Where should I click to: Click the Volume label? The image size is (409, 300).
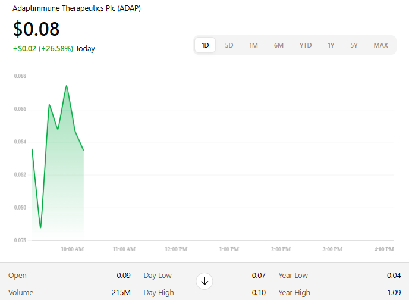coord(21,292)
